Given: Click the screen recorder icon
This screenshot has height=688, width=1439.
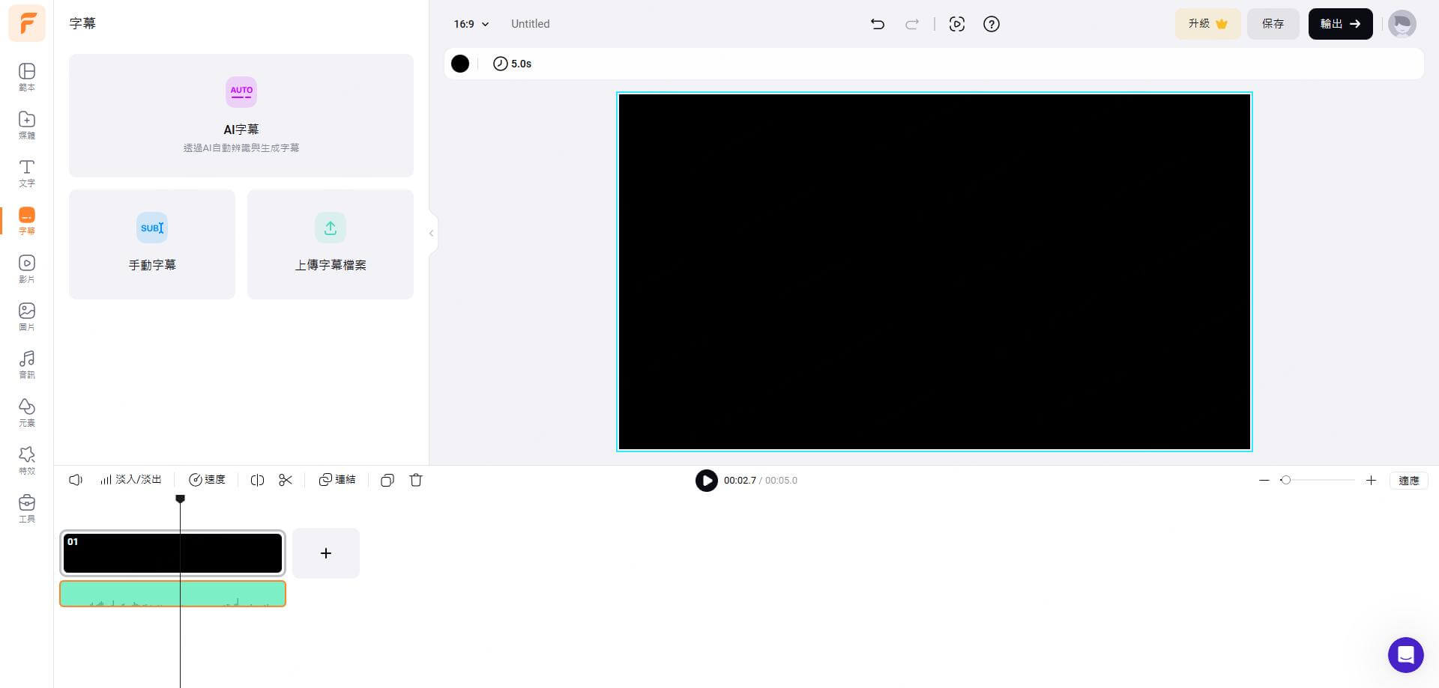Looking at the screenshot, I should [957, 24].
